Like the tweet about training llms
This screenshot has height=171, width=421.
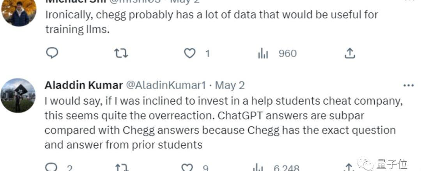pos(189,53)
